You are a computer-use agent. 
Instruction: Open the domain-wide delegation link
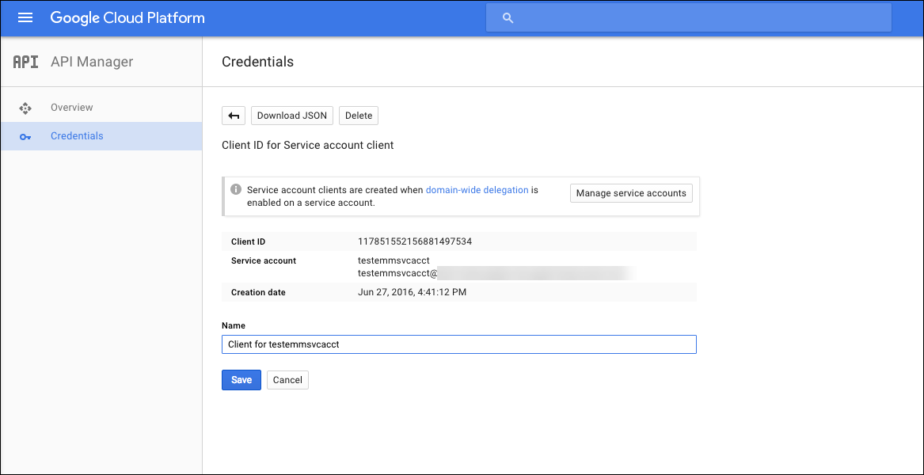pos(477,190)
